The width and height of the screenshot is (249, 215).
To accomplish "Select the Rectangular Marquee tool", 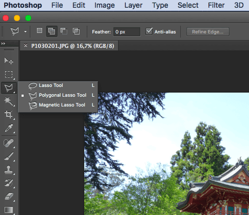I will pos(9,74).
